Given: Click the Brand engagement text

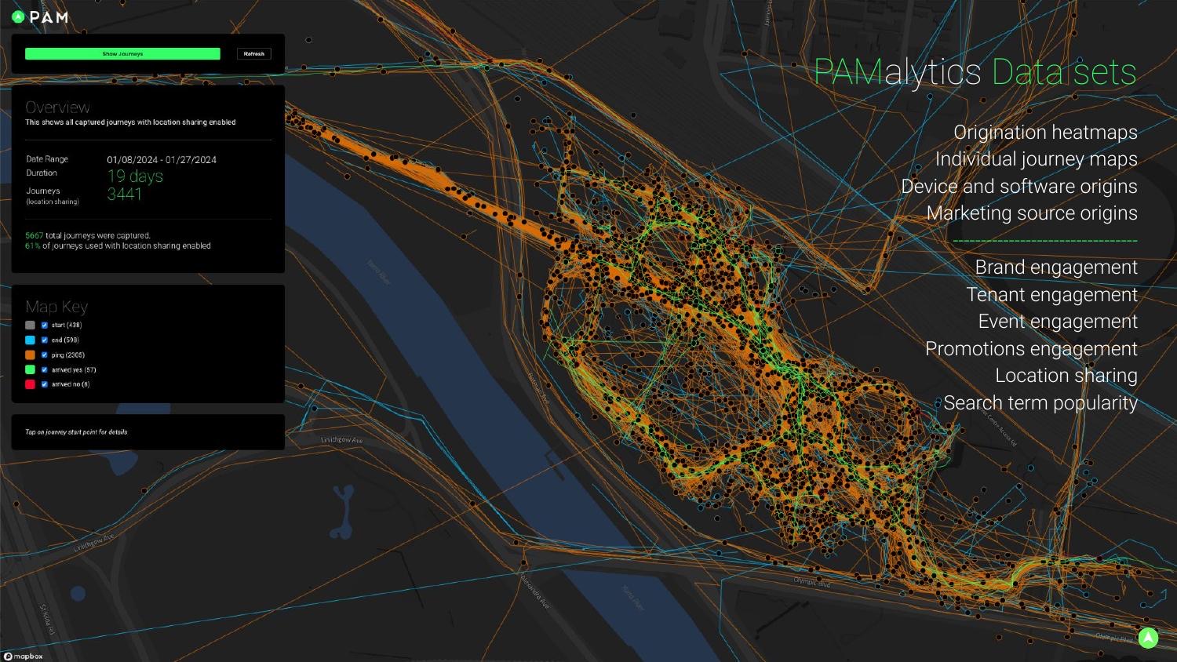Looking at the screenshot, I should (1056, 267).
